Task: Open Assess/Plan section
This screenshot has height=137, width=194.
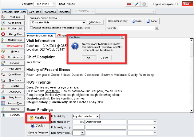Action: click(x=13, y=103)
